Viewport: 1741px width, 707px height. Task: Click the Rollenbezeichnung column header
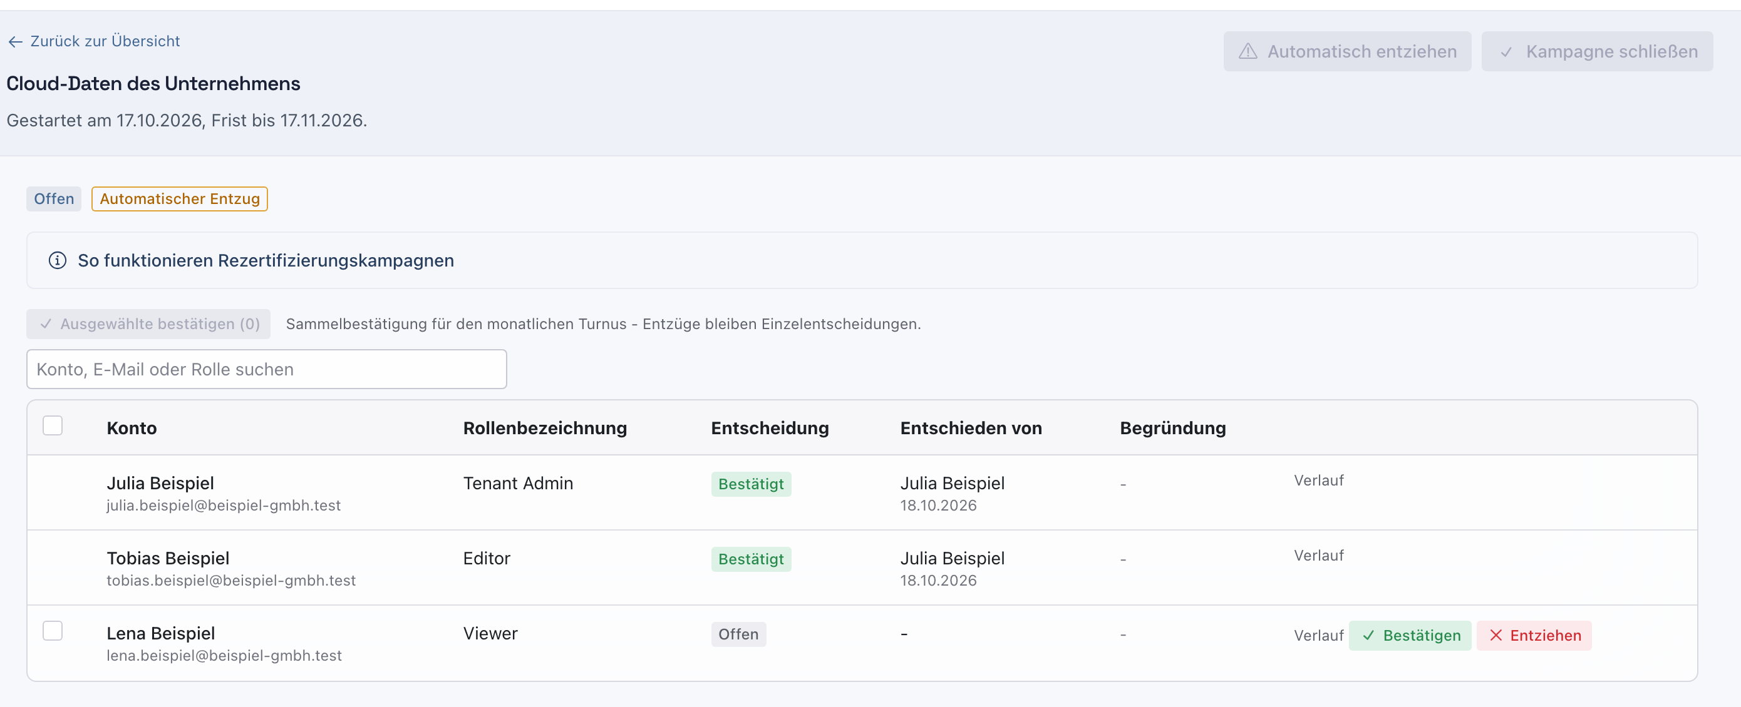545,428
